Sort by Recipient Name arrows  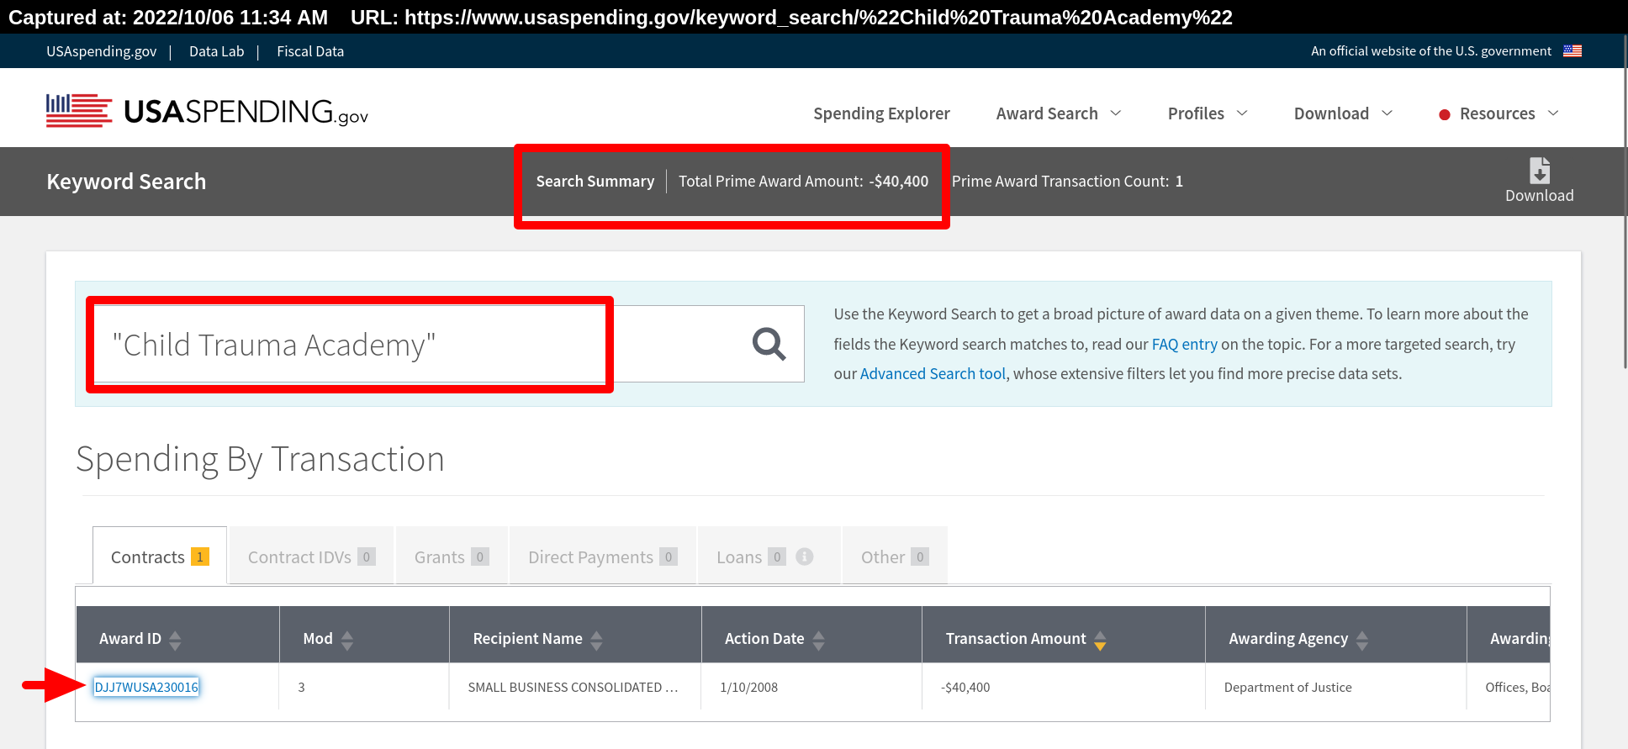(596, 641)
